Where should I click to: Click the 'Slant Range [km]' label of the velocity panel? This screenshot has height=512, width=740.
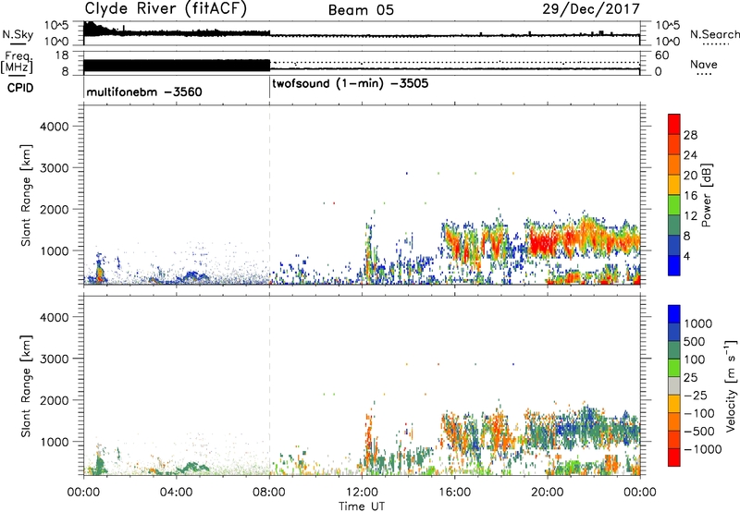[26, 386]
